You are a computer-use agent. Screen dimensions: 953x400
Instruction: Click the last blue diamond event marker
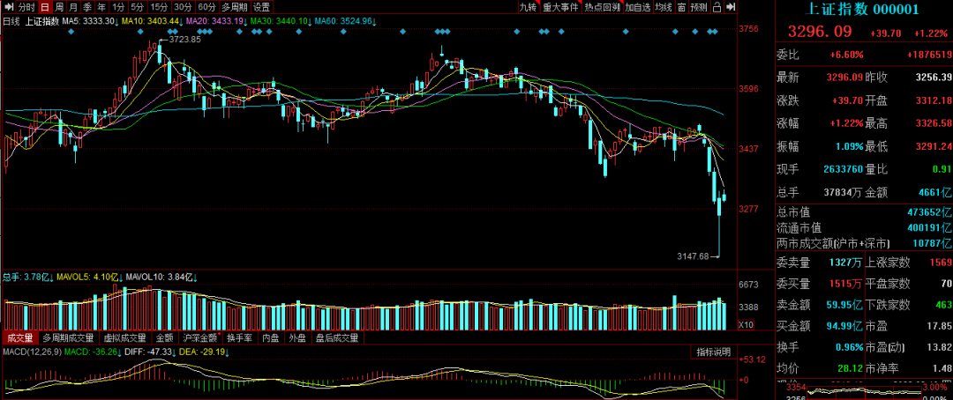(x=716, y=31)
